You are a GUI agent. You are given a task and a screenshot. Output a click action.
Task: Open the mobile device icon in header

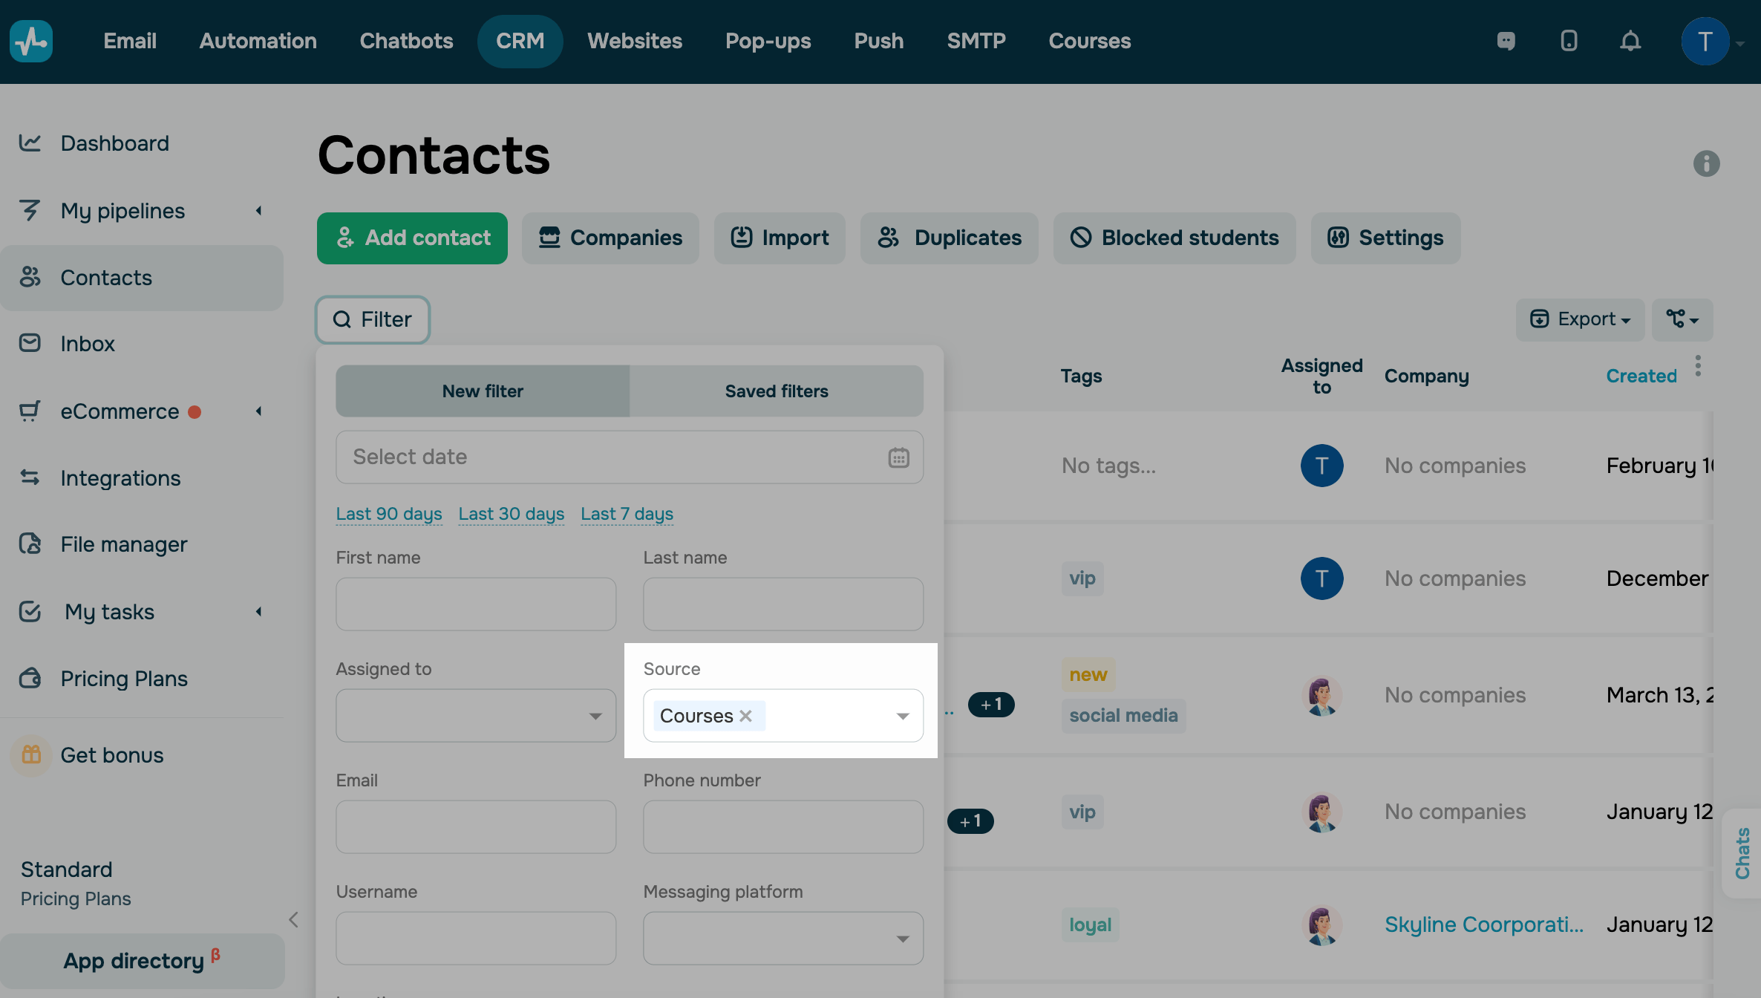[x=1569, y=41]
